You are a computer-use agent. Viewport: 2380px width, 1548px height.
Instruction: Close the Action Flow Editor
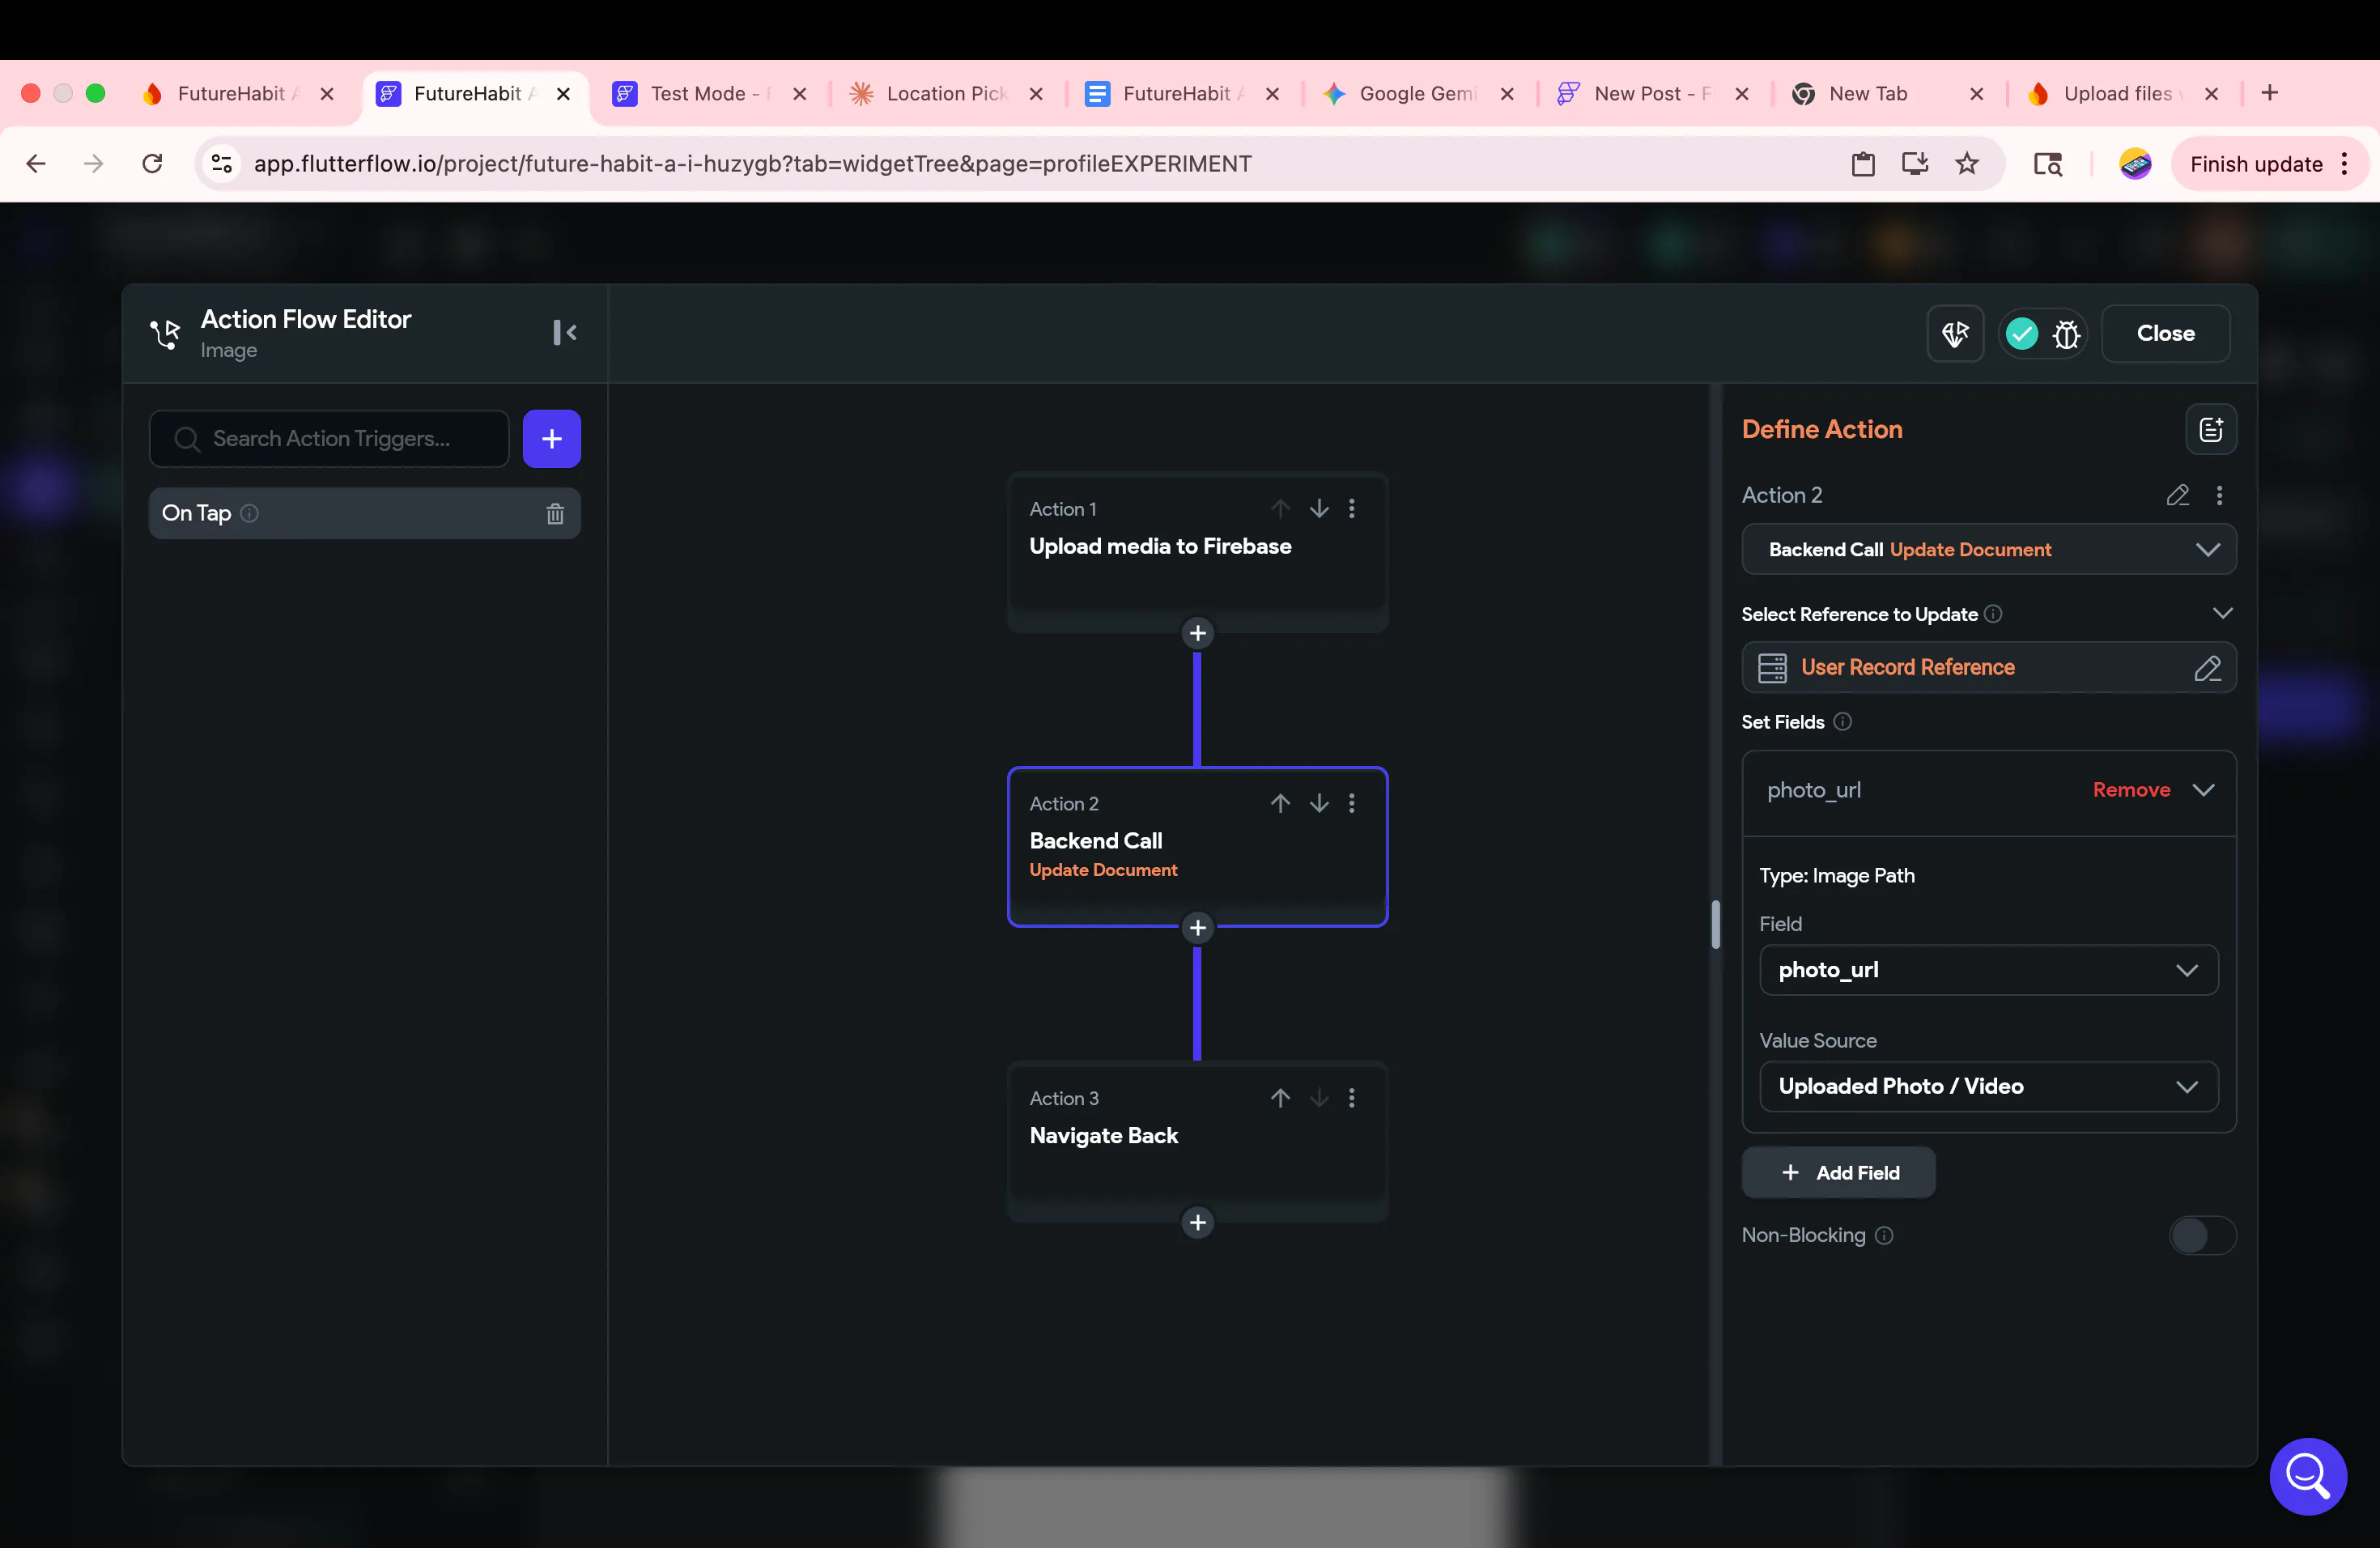[x=2165, y=334]
